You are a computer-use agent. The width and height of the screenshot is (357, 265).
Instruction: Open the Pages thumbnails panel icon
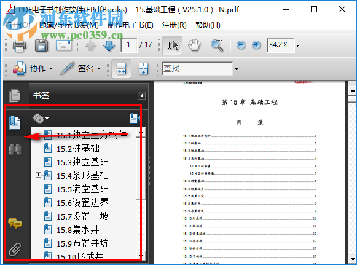(x=15, y=95)
